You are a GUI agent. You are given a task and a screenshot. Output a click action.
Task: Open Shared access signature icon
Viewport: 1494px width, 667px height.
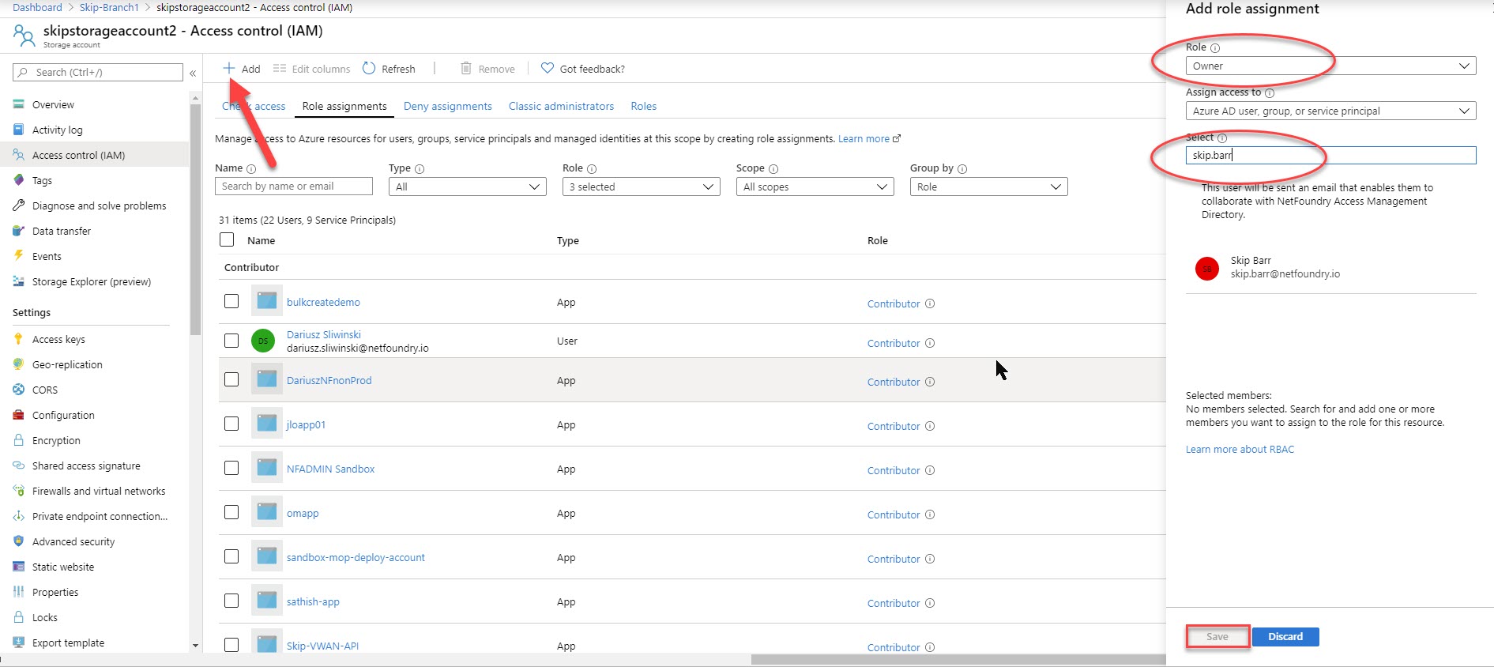(19, 465)
